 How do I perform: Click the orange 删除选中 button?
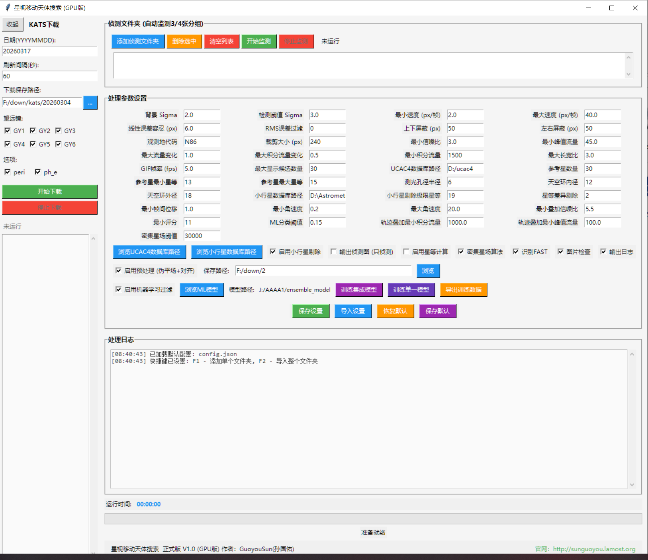(x=184, y=41)
